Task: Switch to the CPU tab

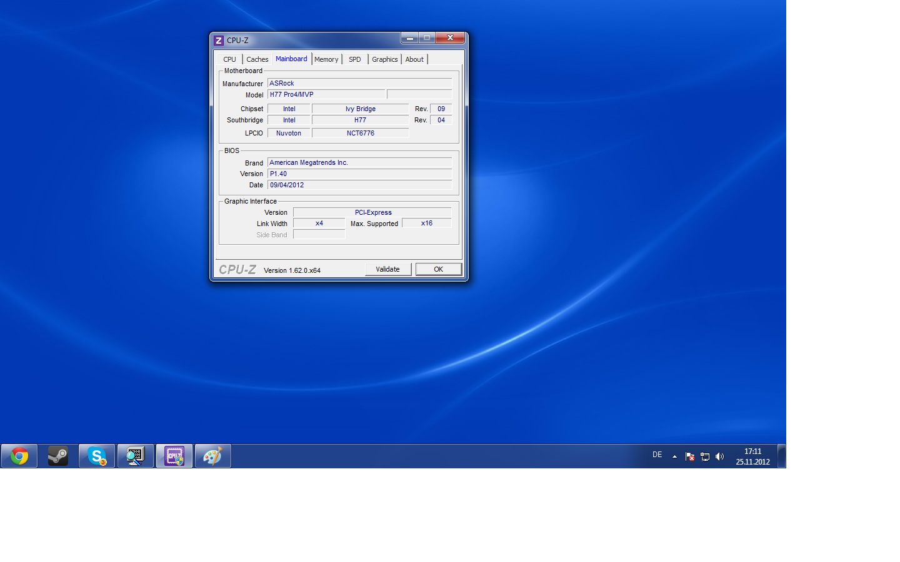Action: pos(230,59)
